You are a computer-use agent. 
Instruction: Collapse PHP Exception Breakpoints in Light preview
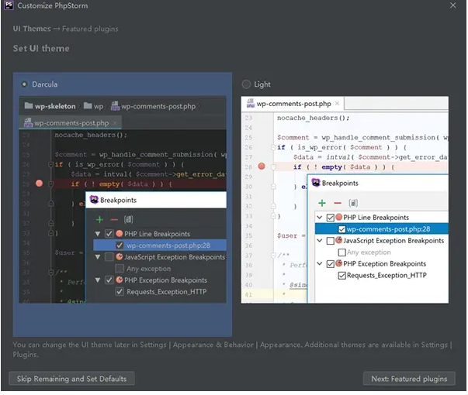[x=319, y=264]
